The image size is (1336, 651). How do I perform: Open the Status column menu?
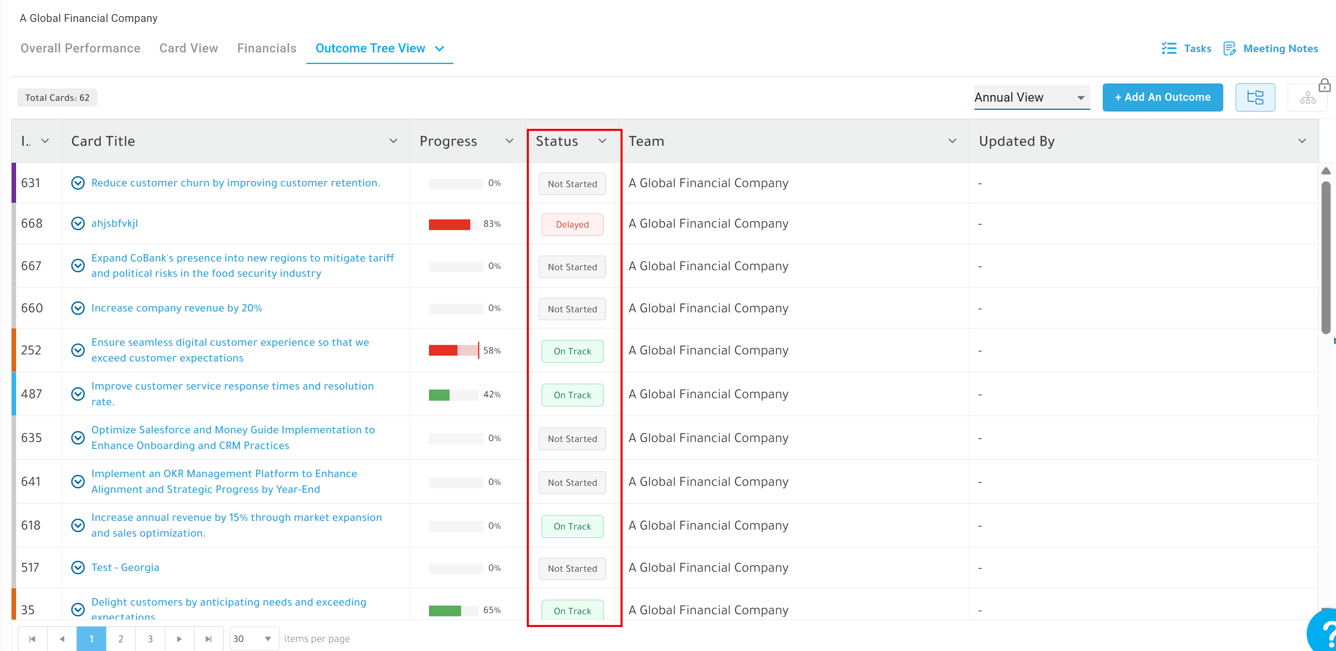[602, 141]
